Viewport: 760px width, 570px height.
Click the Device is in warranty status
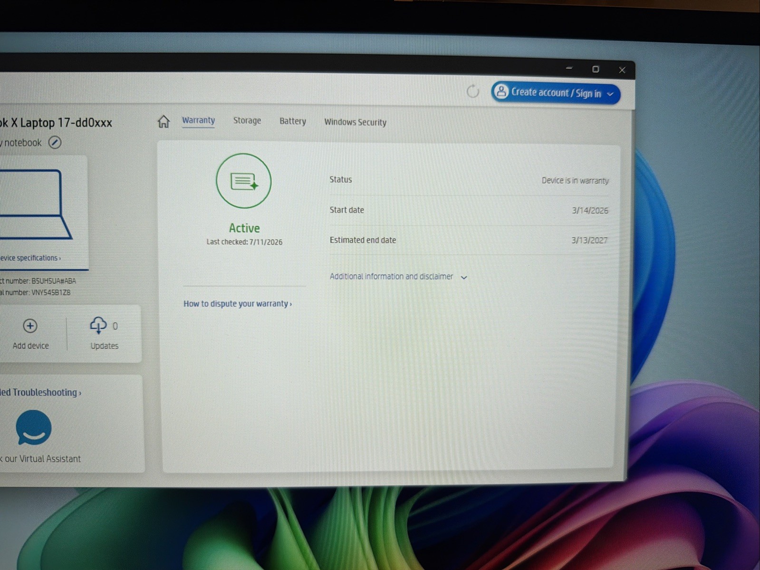(575, 181)
